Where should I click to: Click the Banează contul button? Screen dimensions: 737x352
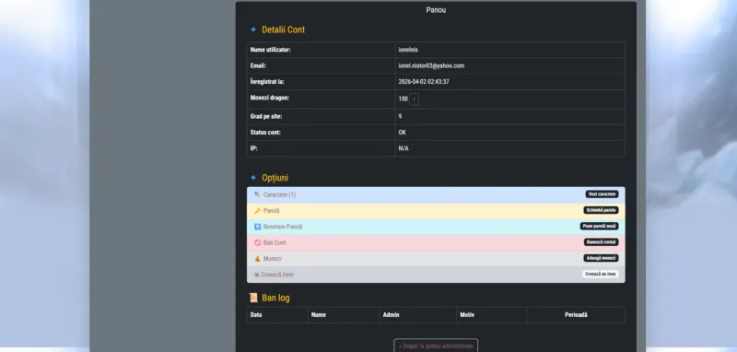click(x=601, y=242)
